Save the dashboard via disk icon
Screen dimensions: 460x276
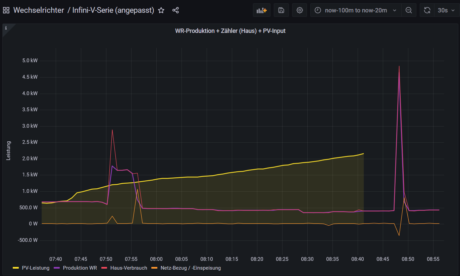[x=281, y=10]
